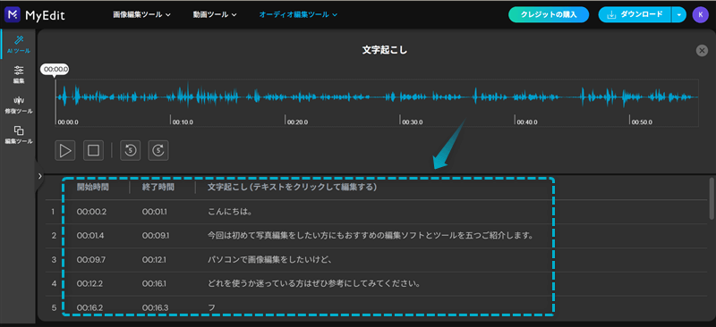This screenshot has width=716, height=327.
Task: Open the K user profile avatar
Action: click(700, 14)
